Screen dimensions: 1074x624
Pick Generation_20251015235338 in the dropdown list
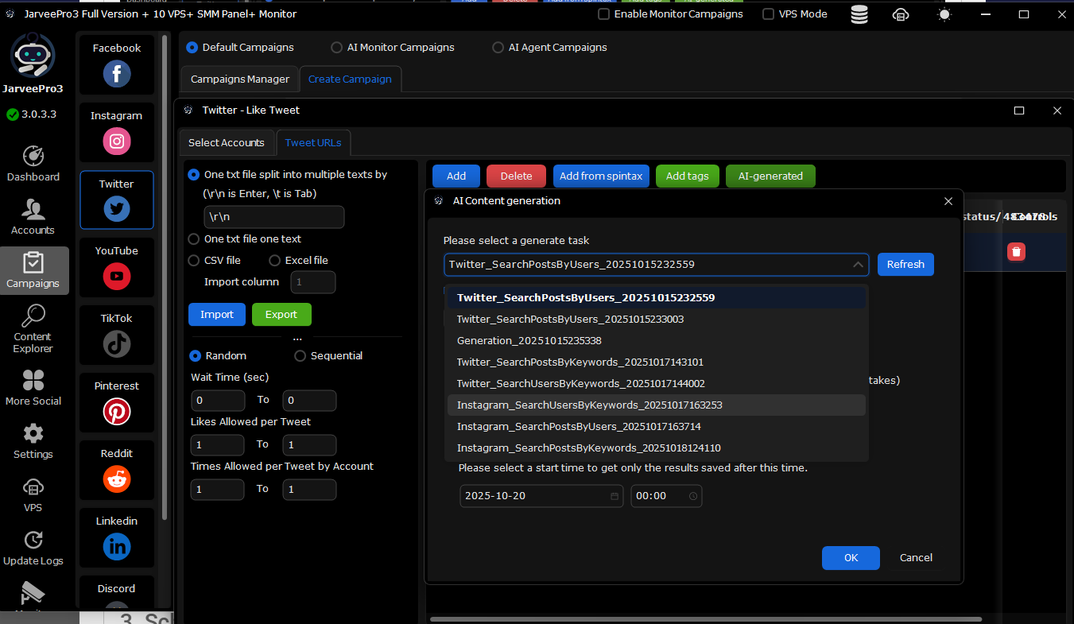pyautogui.click(x=529, y=340)
